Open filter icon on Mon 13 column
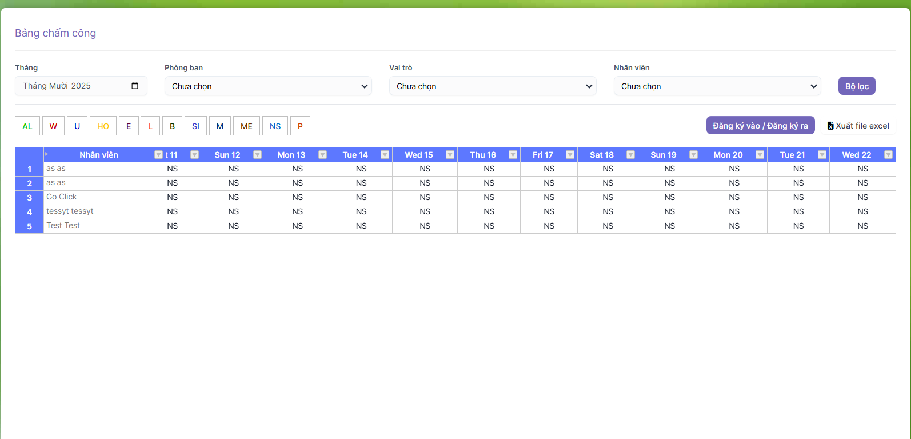 click(322, 155)
